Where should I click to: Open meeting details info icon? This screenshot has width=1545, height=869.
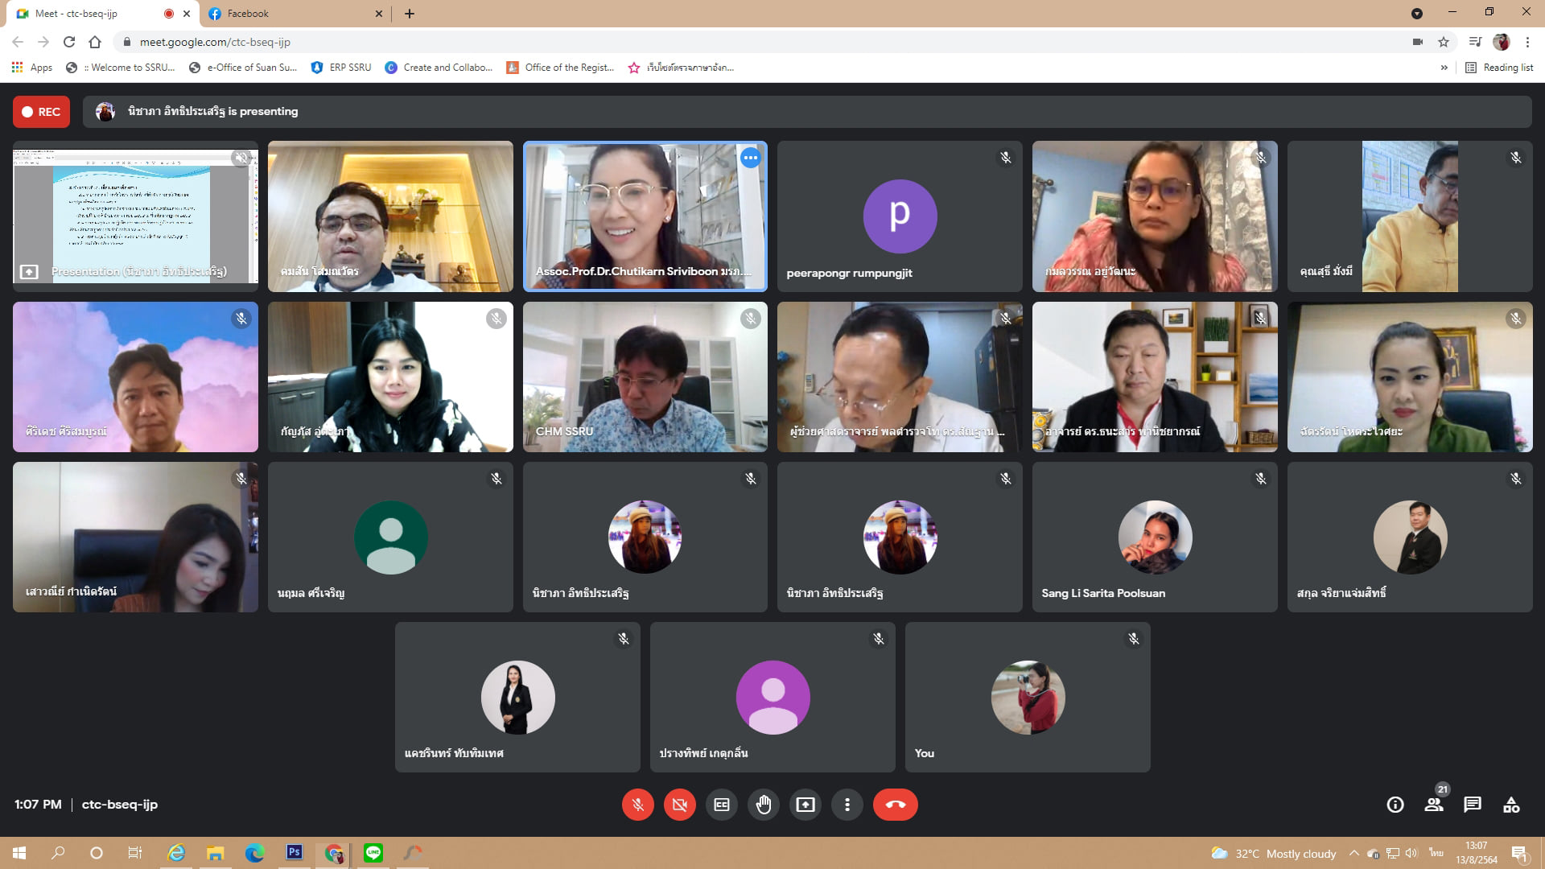click(x=1395, y=805)
